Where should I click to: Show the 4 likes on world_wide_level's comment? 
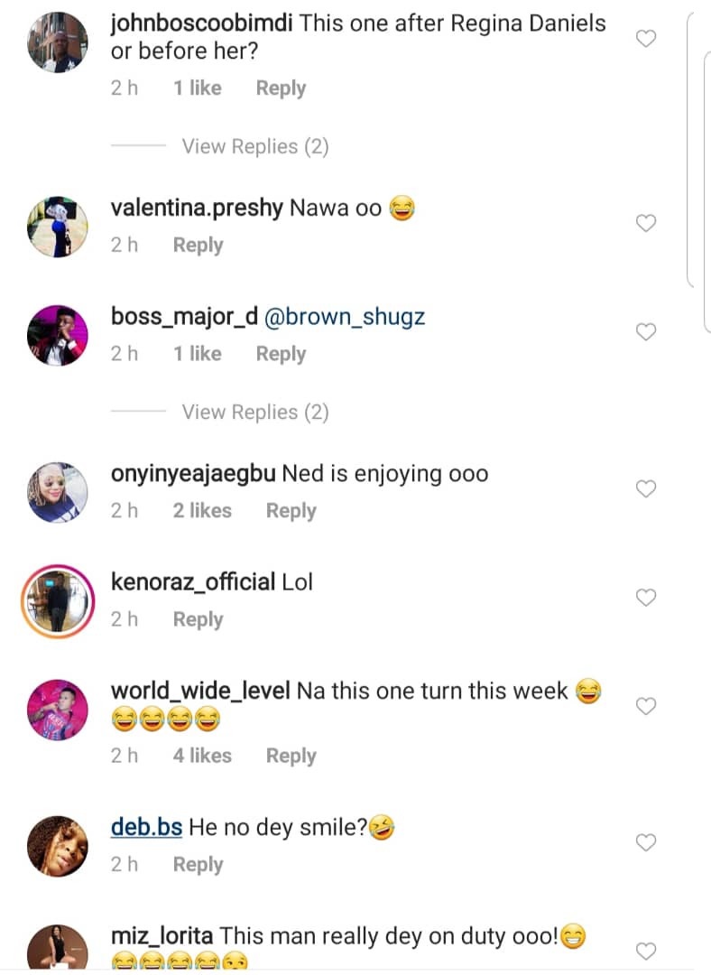coord(202,757)
